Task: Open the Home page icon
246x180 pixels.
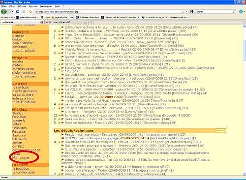Action: (30, 12)
